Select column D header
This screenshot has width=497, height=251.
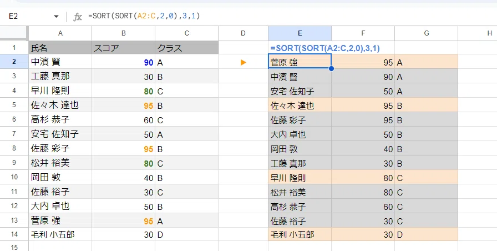point(243,33)
